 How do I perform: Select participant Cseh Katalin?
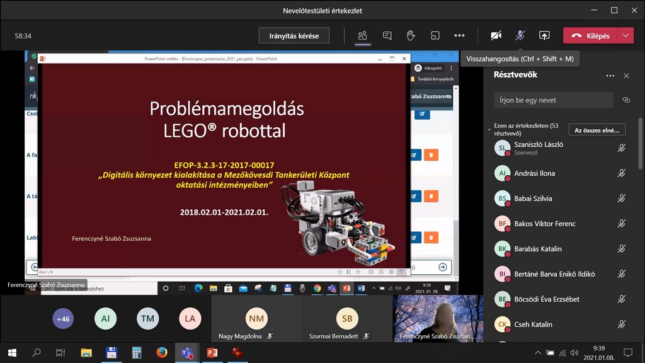point(559,325)
